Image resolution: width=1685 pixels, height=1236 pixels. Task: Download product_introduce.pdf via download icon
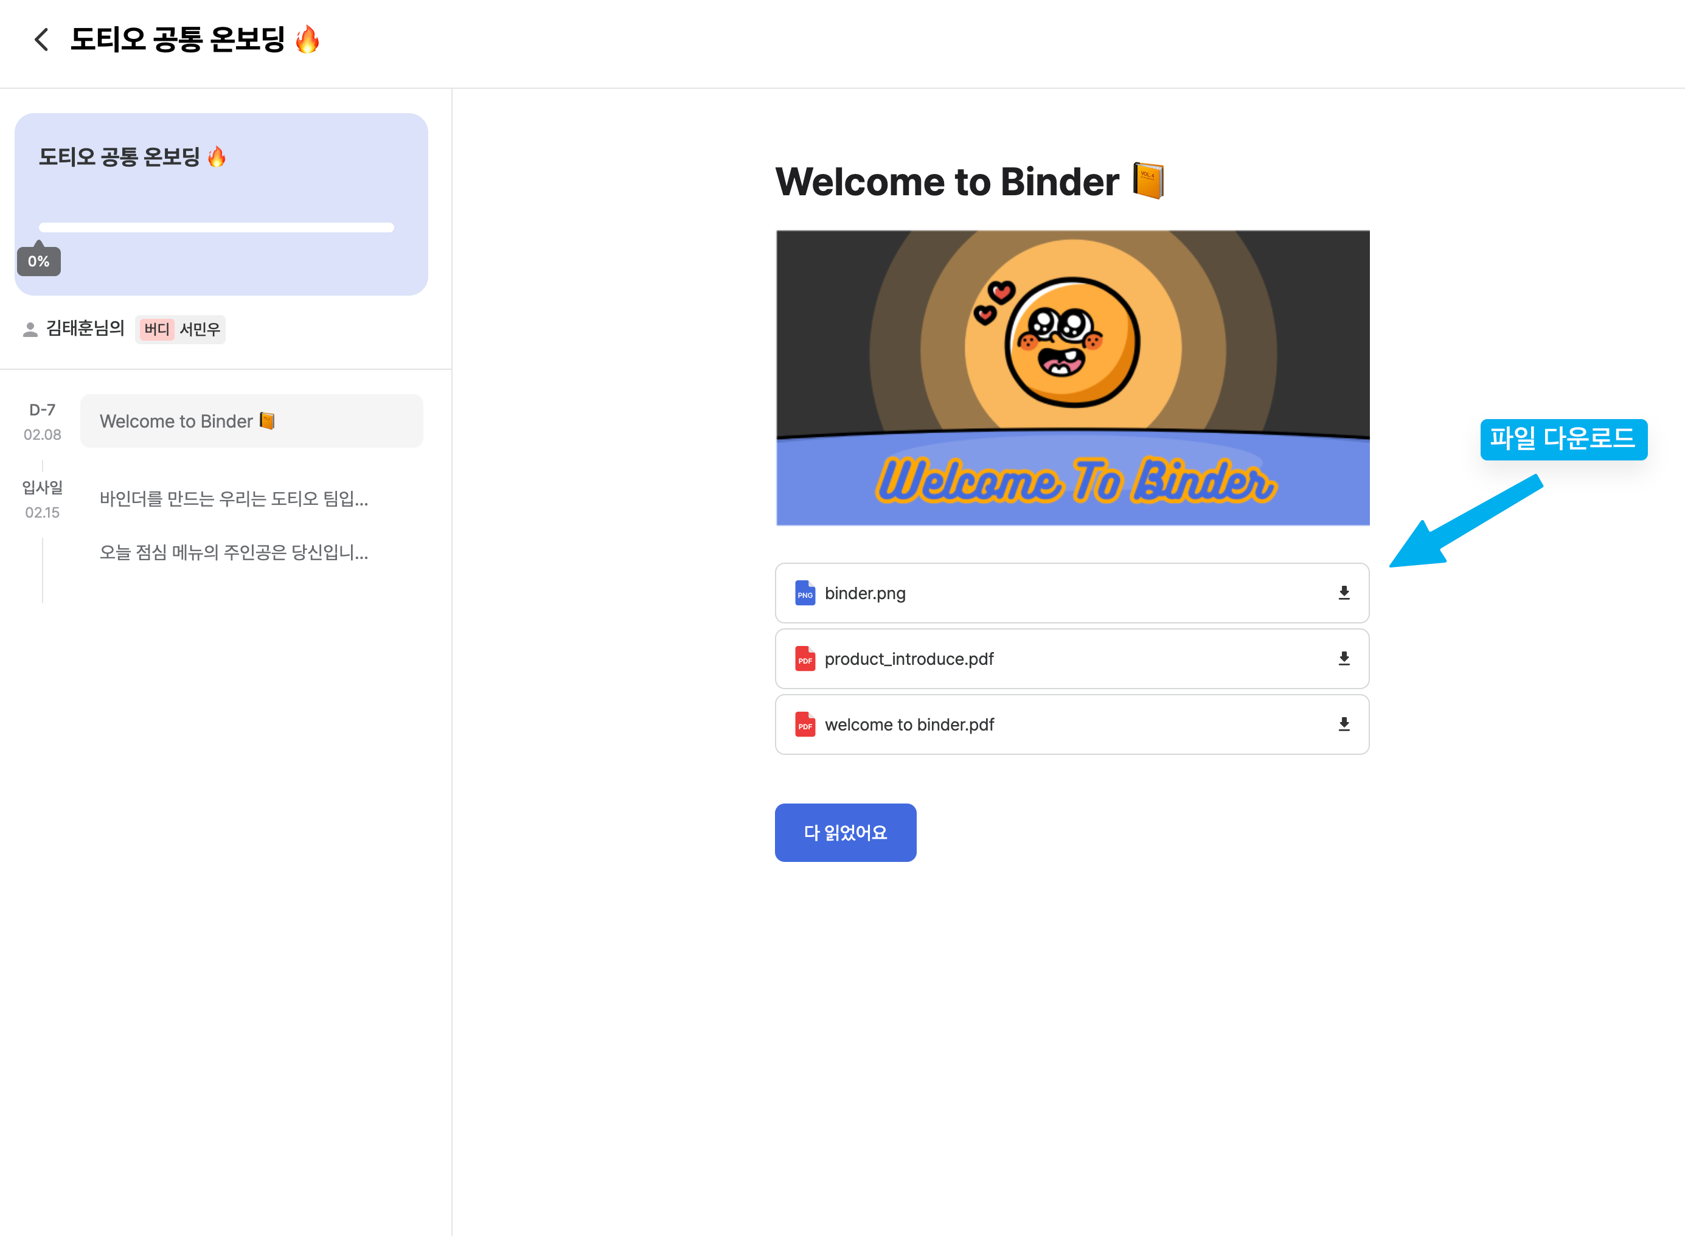1344,658
